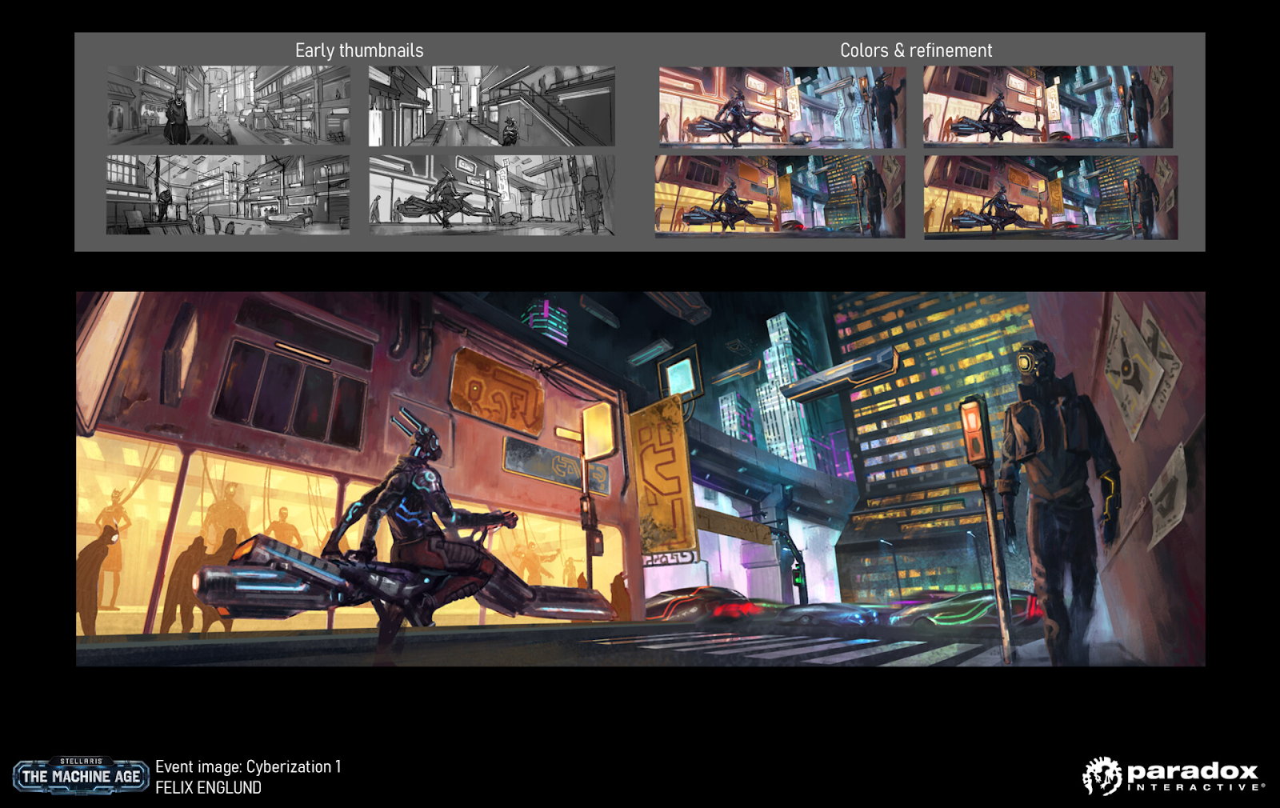The height and width of the screenshot is (808, 1280).
Task: Click the "Event image: Cyberization 1" caption
Action: (x=248, y=766)
